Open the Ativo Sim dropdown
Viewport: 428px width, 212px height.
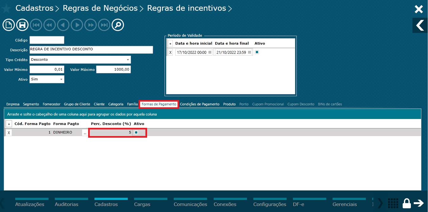click(x=61, y=79)
